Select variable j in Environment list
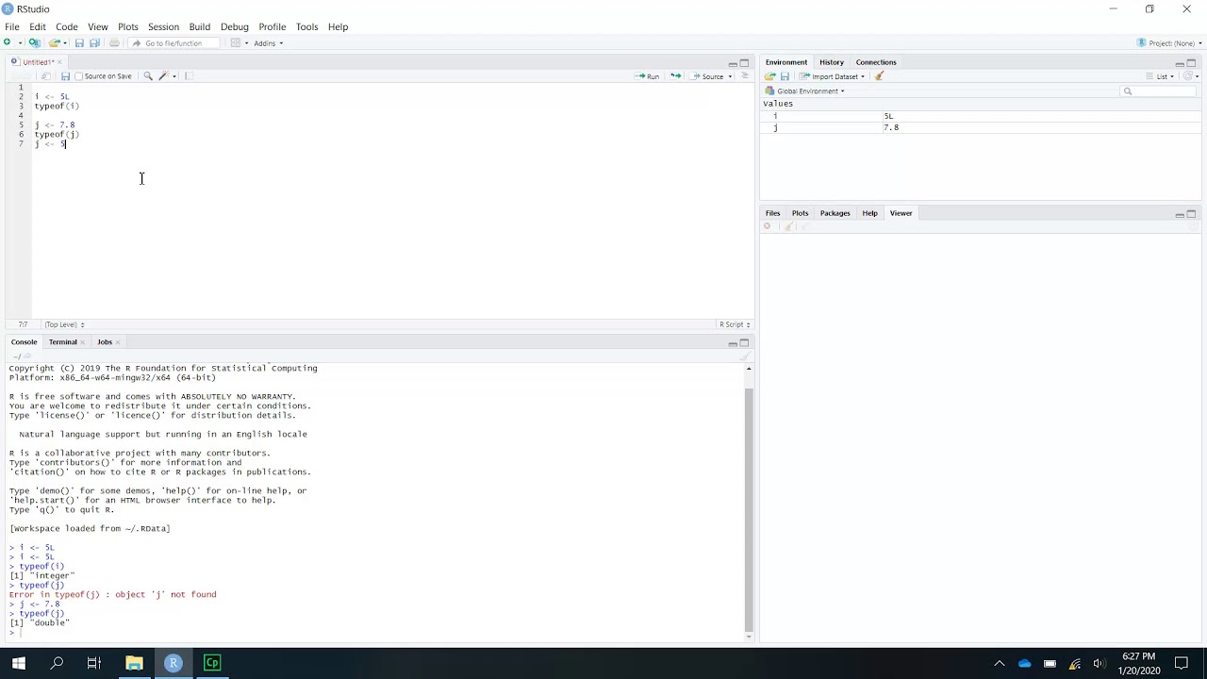 (x=980, y=127)
